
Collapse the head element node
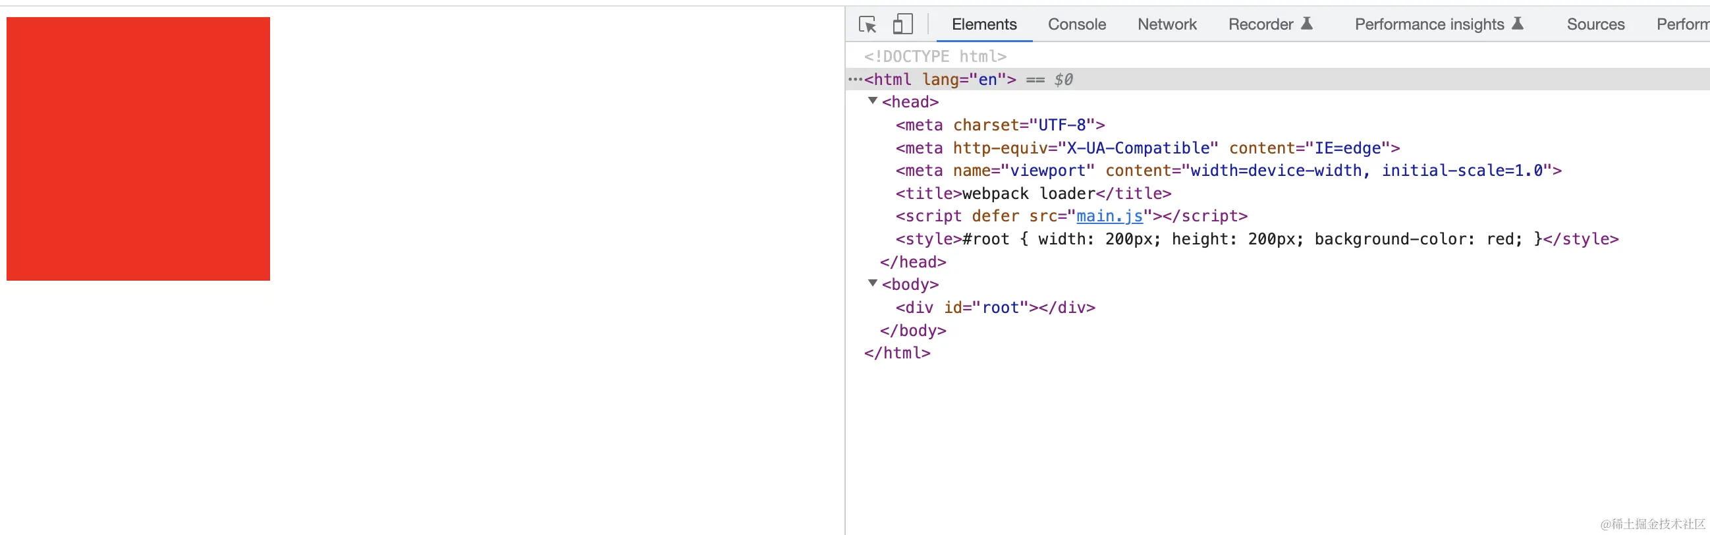873,101
